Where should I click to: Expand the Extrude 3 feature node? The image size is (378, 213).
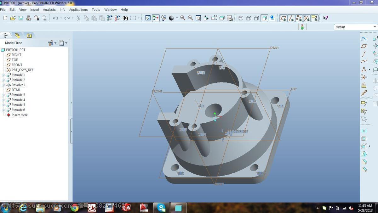[3, 95]
